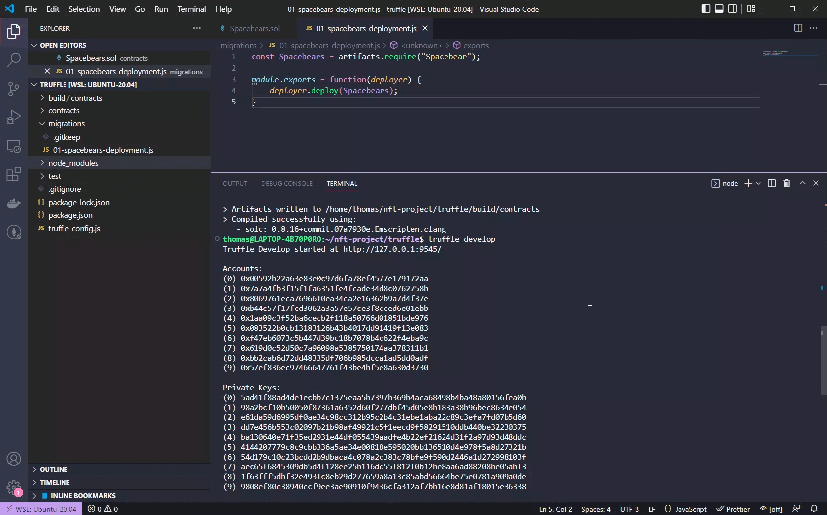
Task: Expand the Timeline section
Action: point(119,483)
